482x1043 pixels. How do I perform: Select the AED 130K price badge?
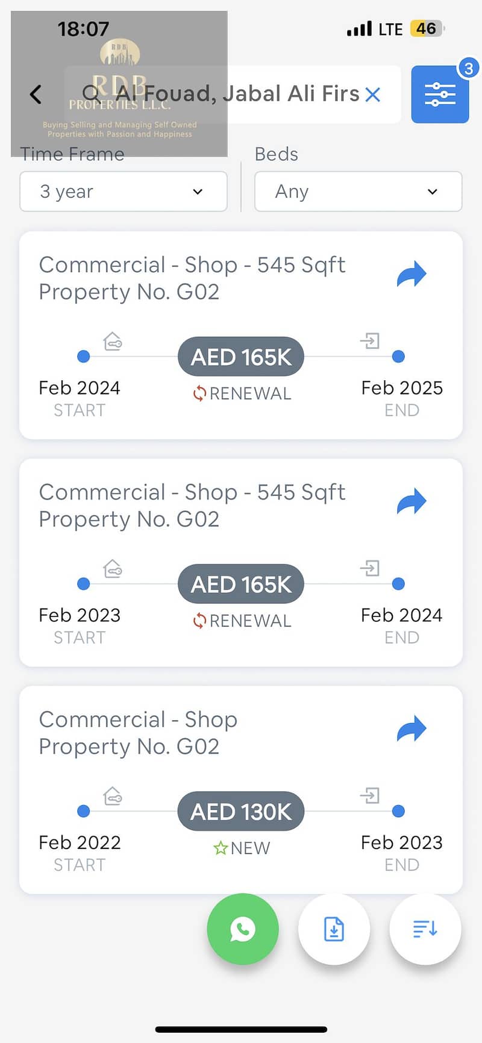(x=241, y=811)
